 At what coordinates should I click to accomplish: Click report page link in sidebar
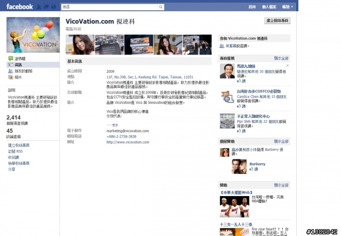[x=19, y=163]
